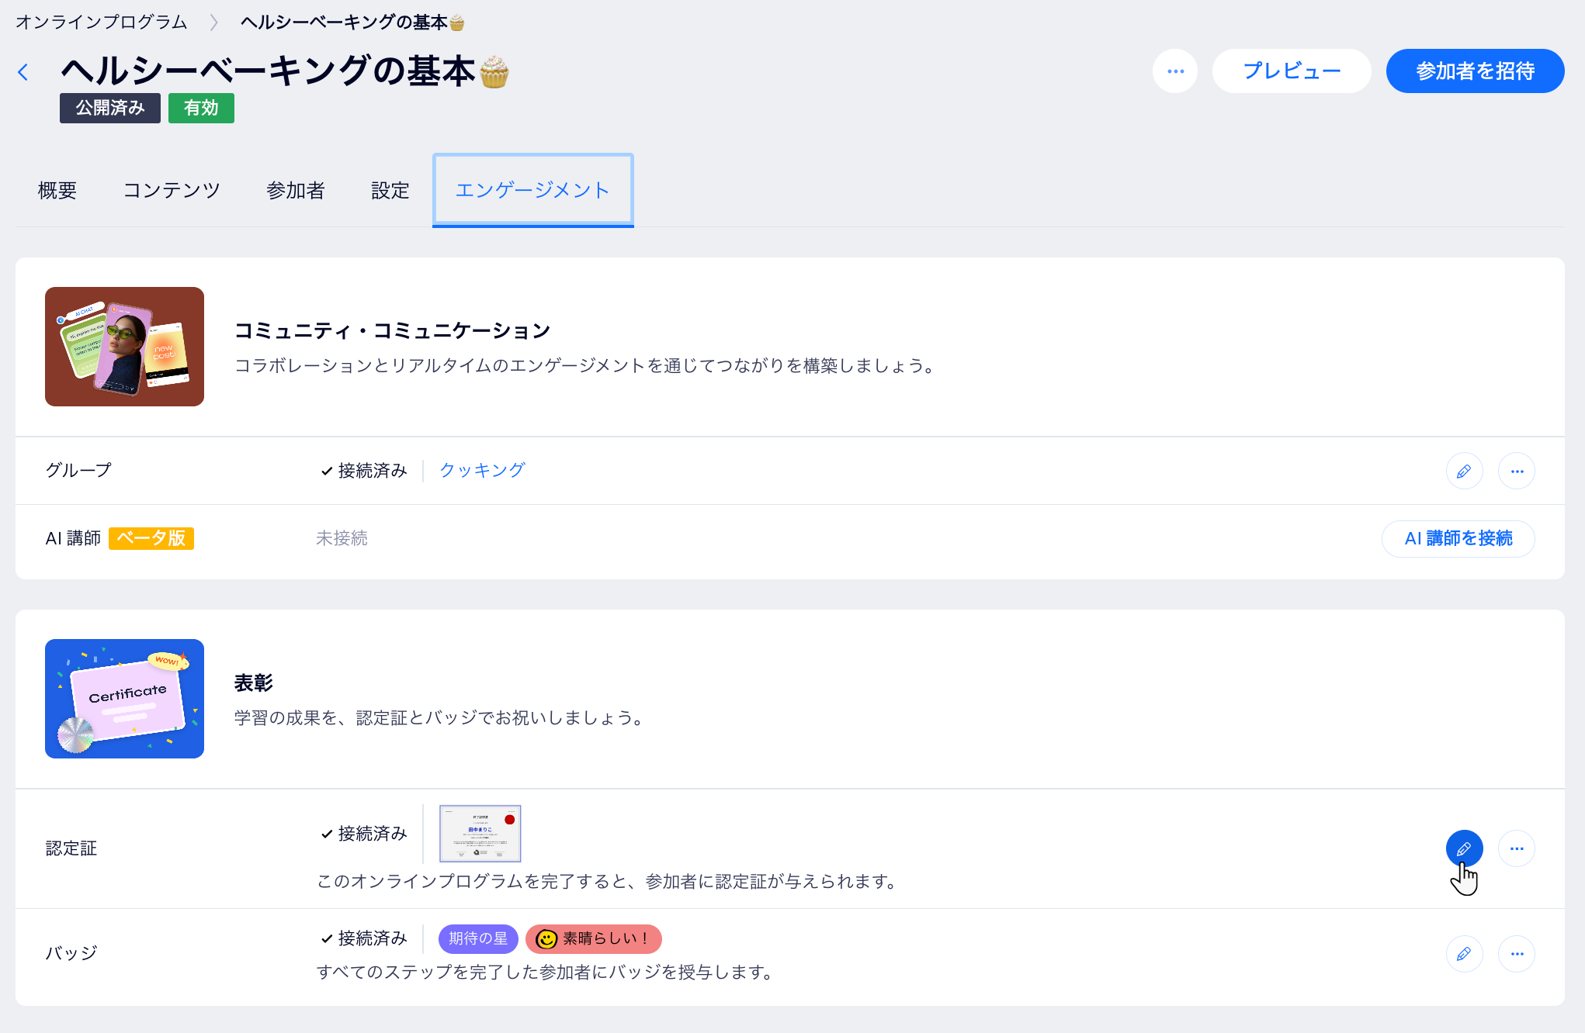Open more options for the グループ row
The image size is (1585, 1033).
[1516, 471]
